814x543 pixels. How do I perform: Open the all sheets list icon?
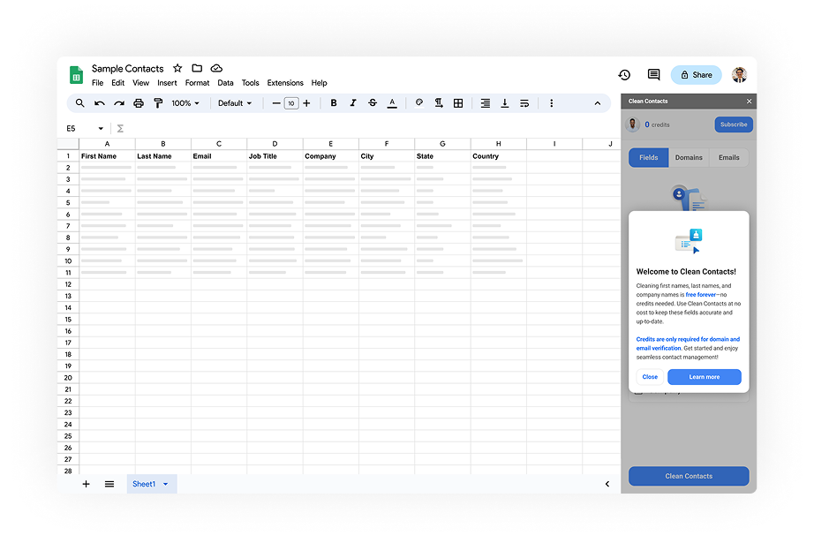109,484
